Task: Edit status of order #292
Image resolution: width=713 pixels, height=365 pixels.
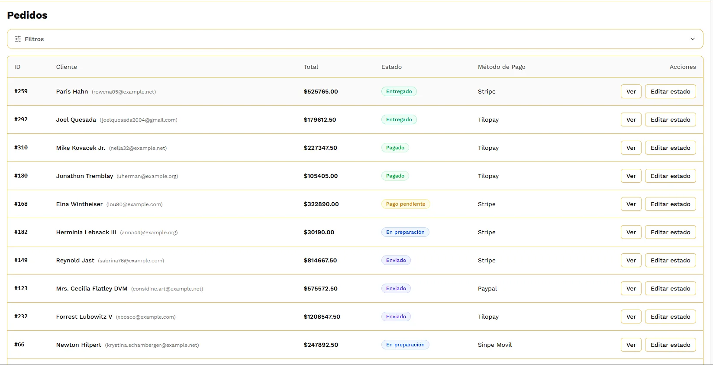Action: [x=670, y=120]
